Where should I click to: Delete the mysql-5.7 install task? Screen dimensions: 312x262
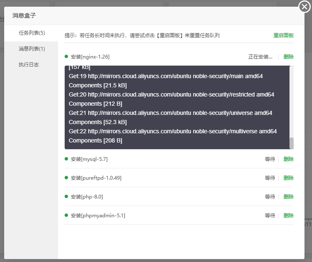coord(289,159)
